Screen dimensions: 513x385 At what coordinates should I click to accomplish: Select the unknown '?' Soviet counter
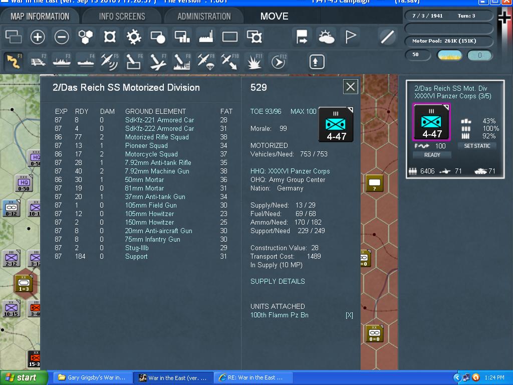pos(374,184)
